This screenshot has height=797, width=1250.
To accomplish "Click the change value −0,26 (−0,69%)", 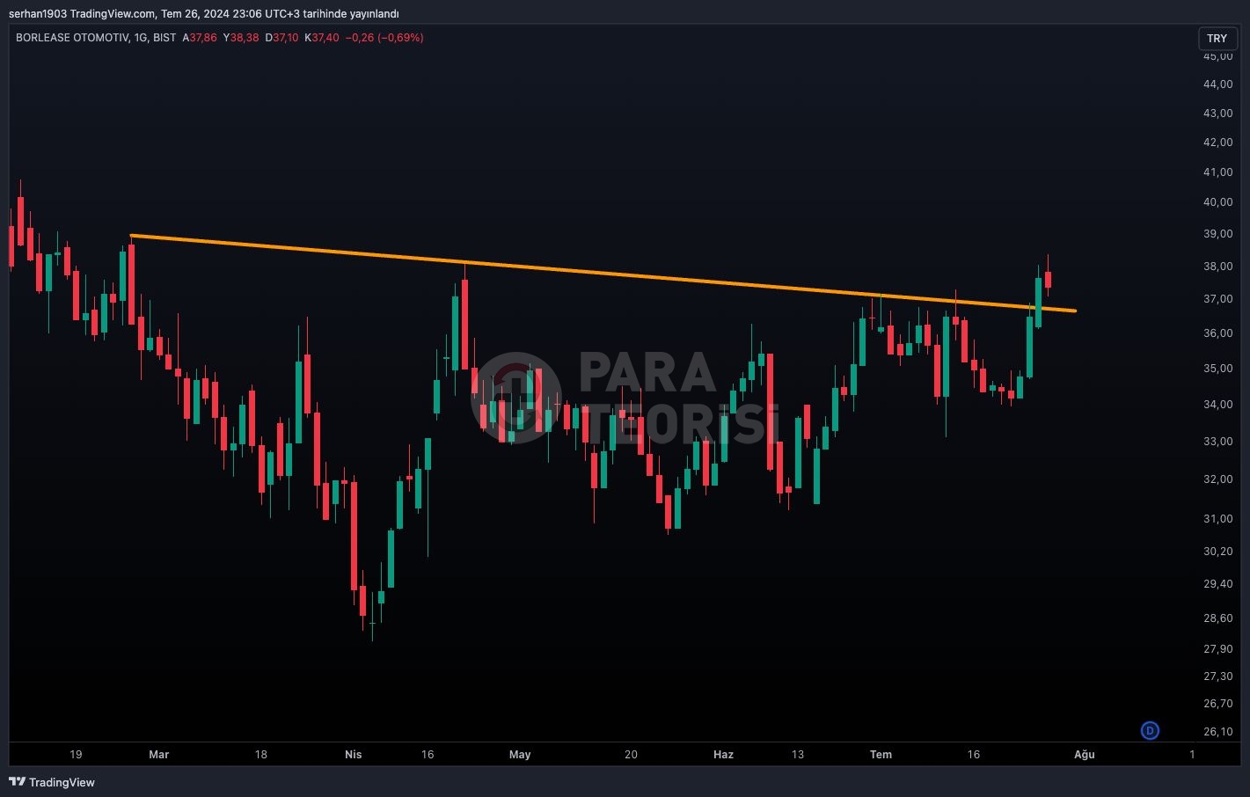I will tap(384, 38).
